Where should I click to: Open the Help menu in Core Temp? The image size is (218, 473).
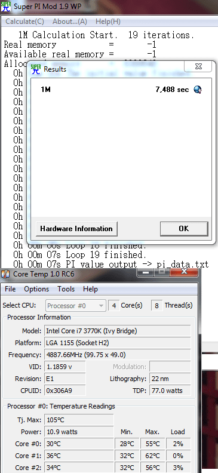(x=90, y=289)
